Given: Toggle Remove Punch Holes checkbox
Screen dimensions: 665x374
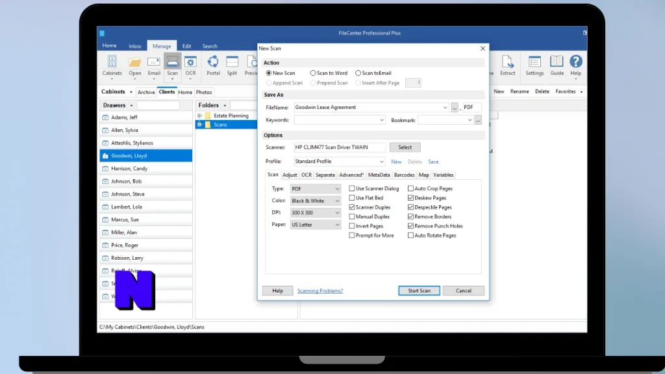Looking at the screenshot, I should coord(410,226).
